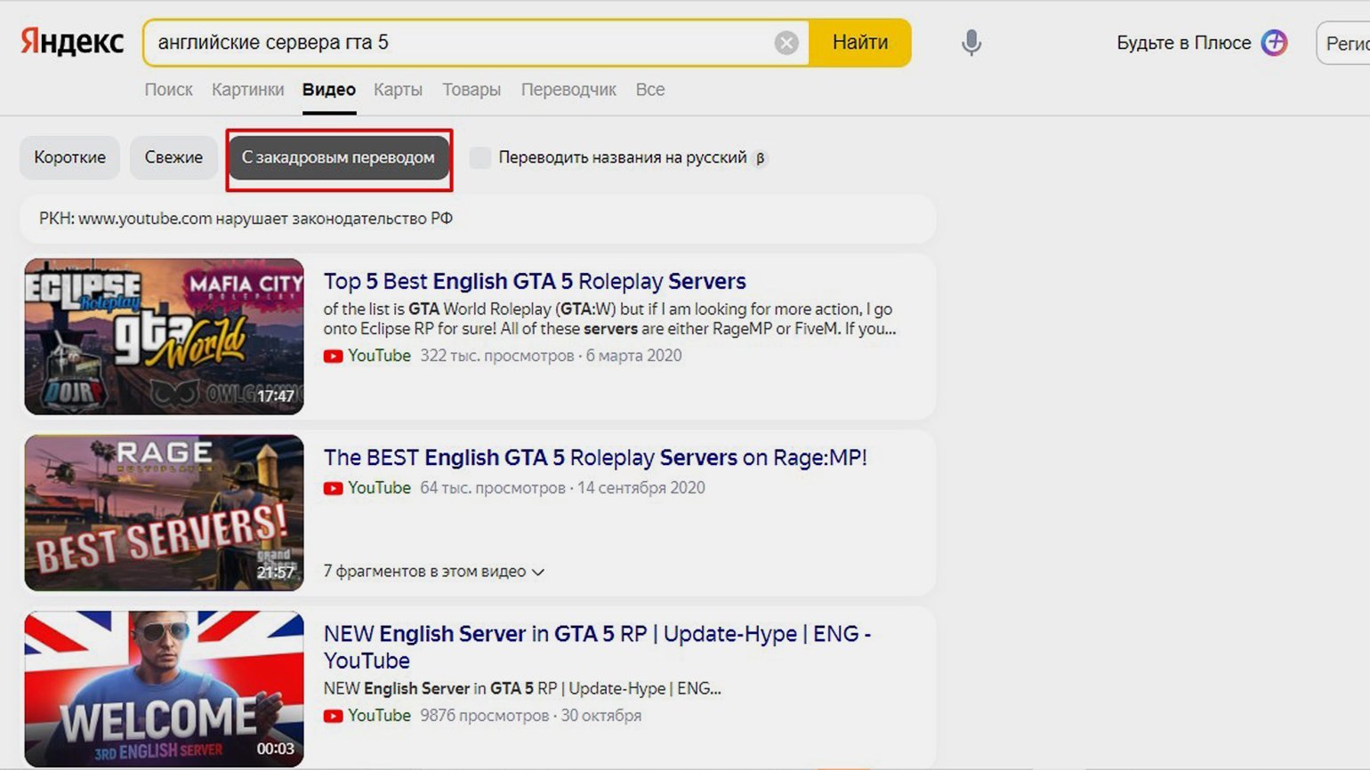1370x770 pixels.
Task: Open the Товары tab
Action: click(471, 90)
